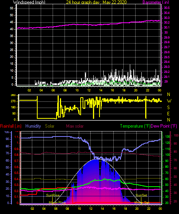Click the Barometer (.in) axis title
This screenshot has height=214, width=179.
156,2
